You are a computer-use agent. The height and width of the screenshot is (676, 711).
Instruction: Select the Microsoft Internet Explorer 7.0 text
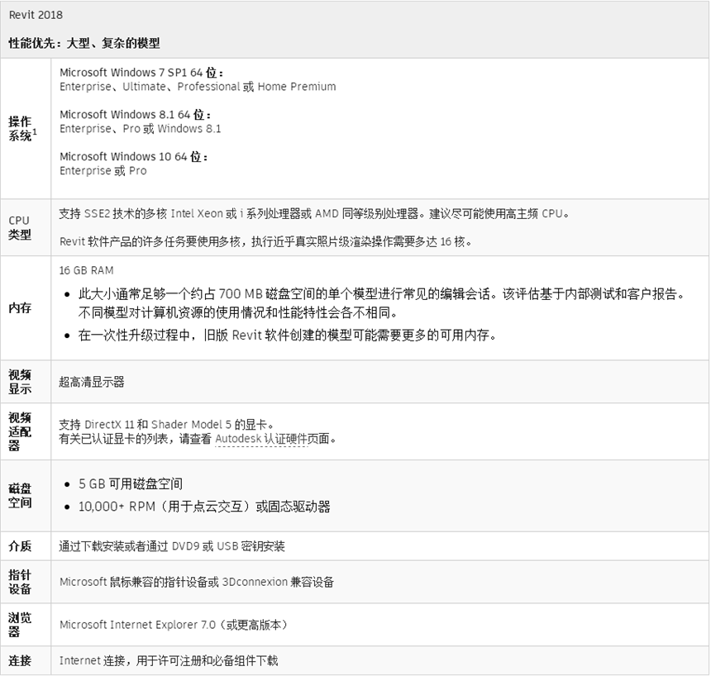[174, 625]
